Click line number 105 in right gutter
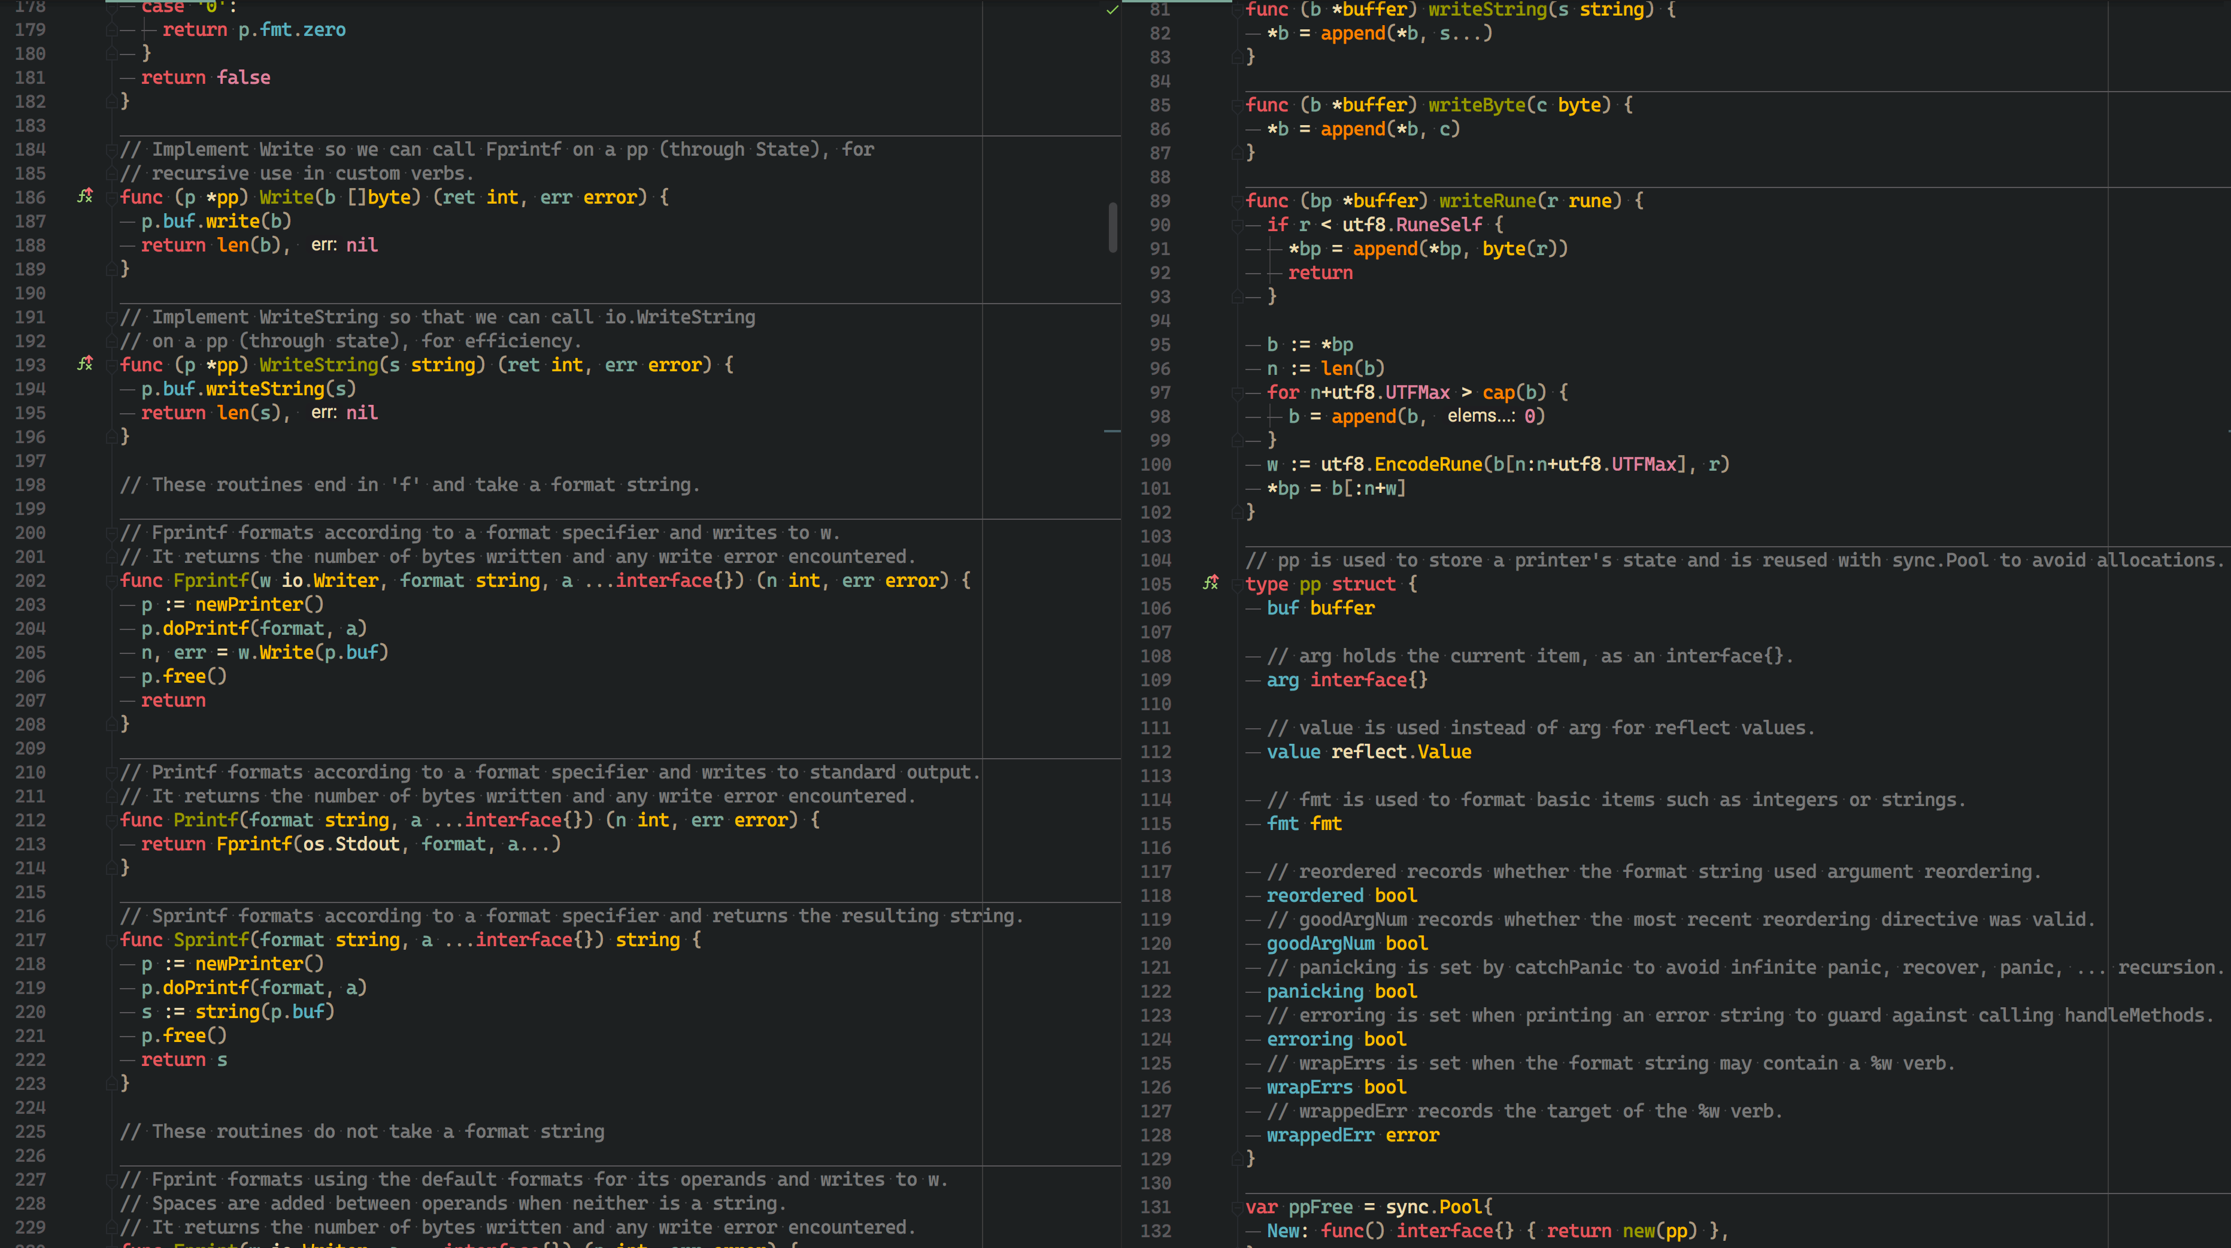 pos(1156,584)
